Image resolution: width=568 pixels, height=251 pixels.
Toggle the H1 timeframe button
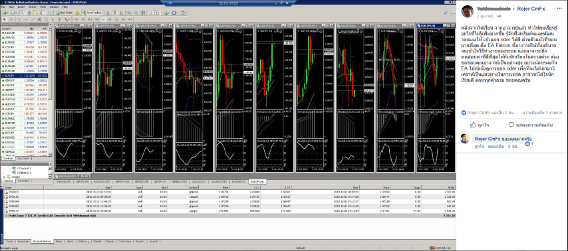tap(103, 19)
